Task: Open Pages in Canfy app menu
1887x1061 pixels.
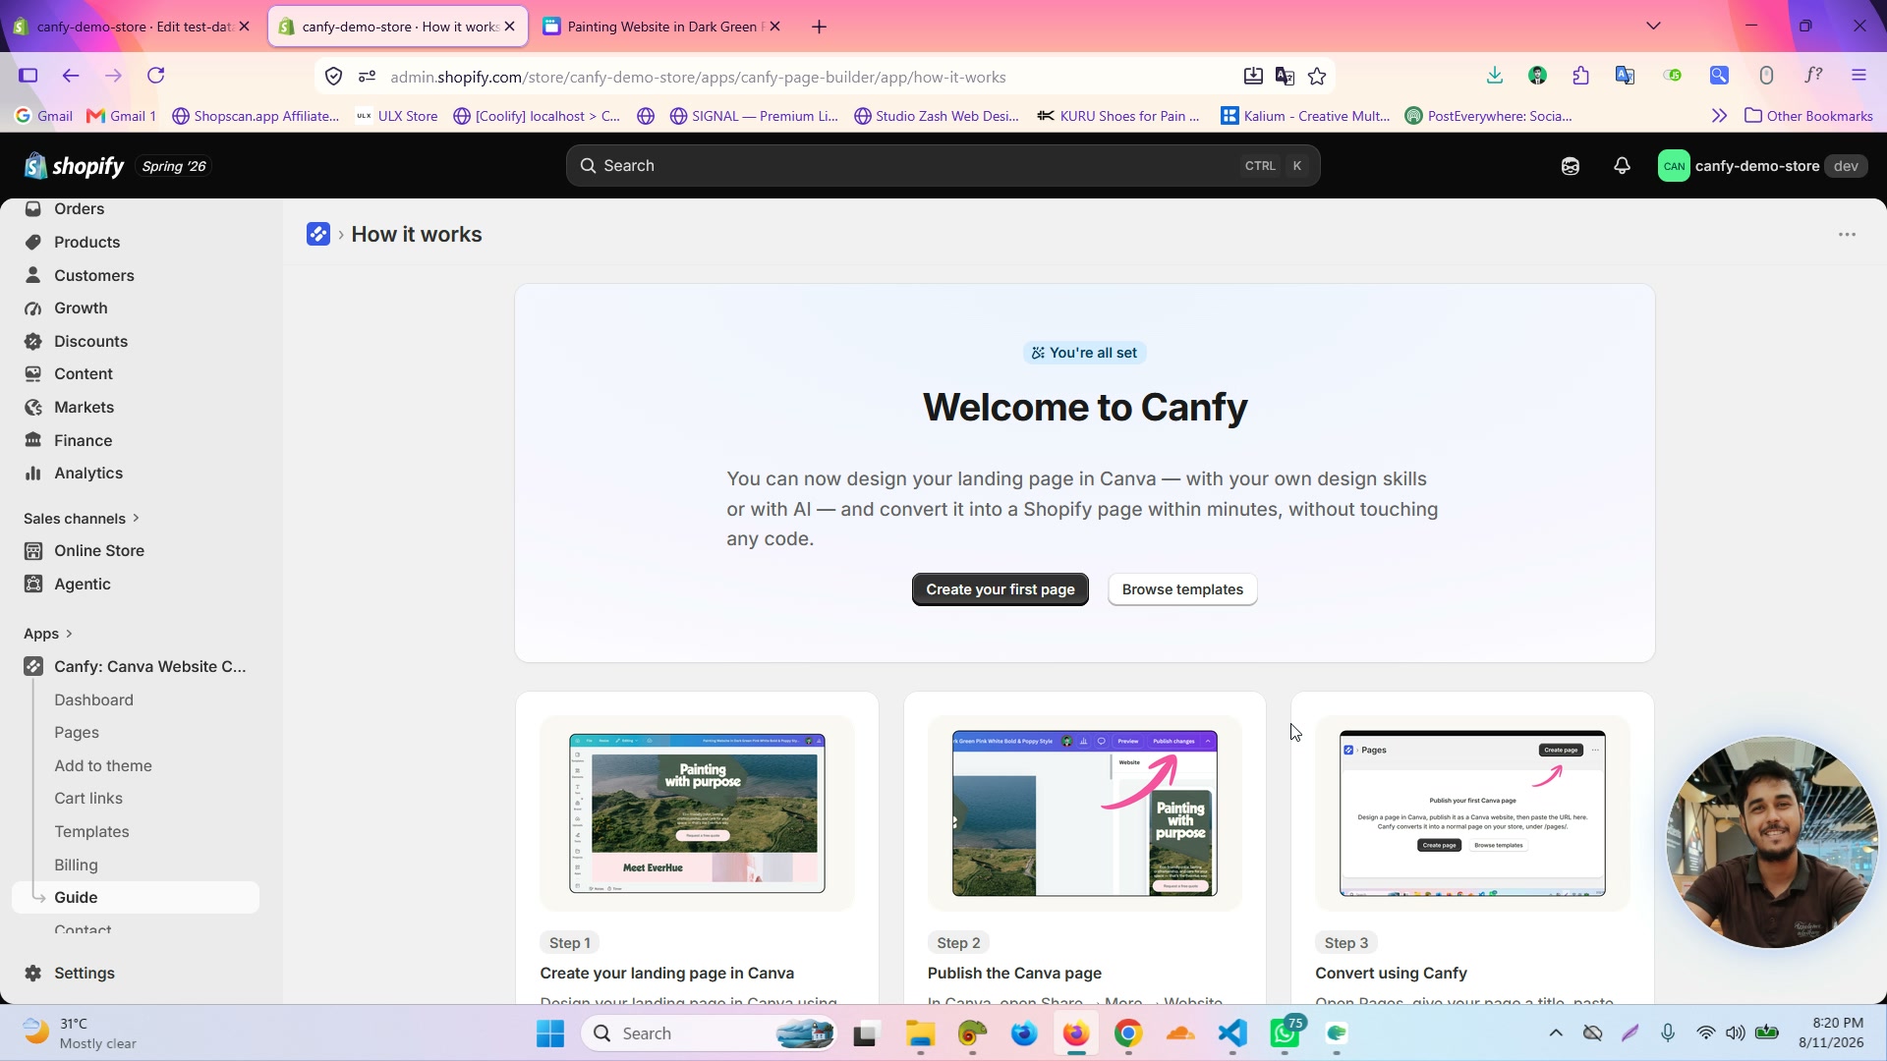Action: pyautogui.click(x=77, y=733)
